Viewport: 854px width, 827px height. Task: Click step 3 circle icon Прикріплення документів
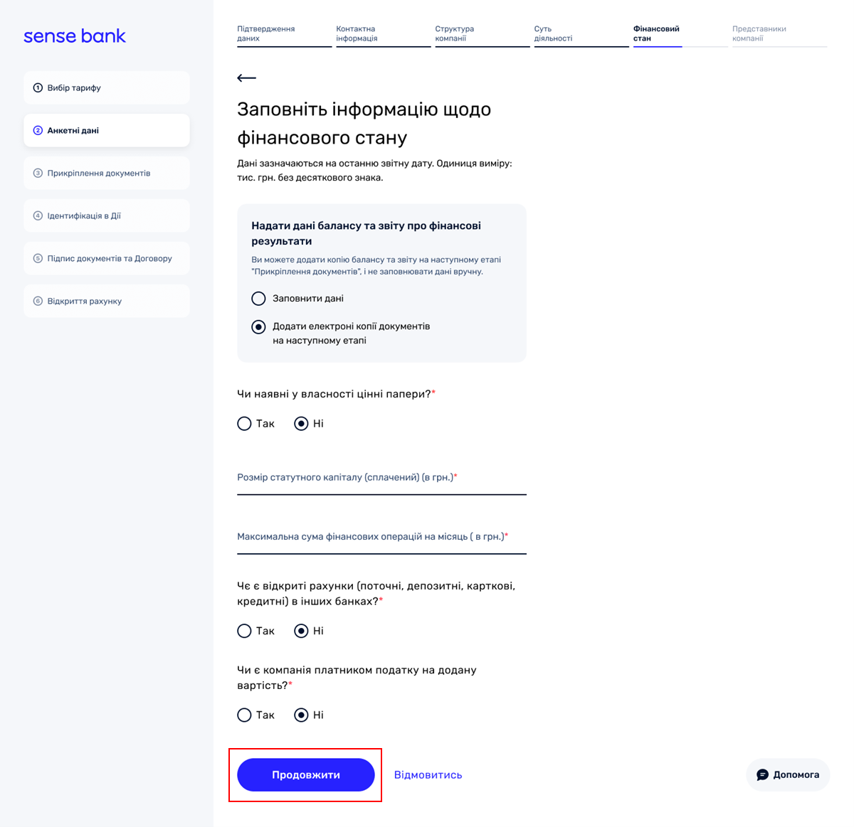tap(38, 173)
